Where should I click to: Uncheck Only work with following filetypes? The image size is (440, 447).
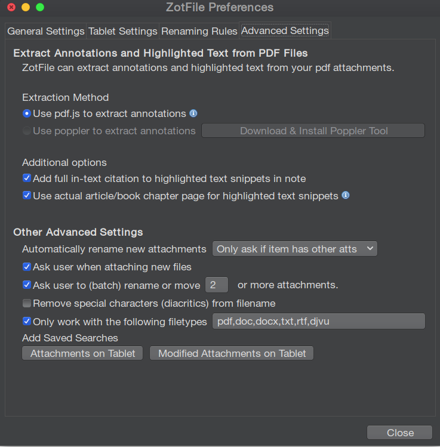click(27, 321)
